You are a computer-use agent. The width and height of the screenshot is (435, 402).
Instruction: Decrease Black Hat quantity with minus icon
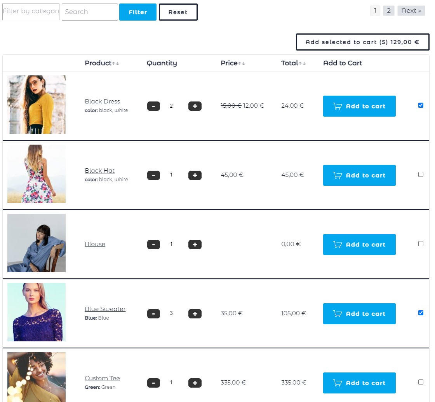click(x=153, y=175)
